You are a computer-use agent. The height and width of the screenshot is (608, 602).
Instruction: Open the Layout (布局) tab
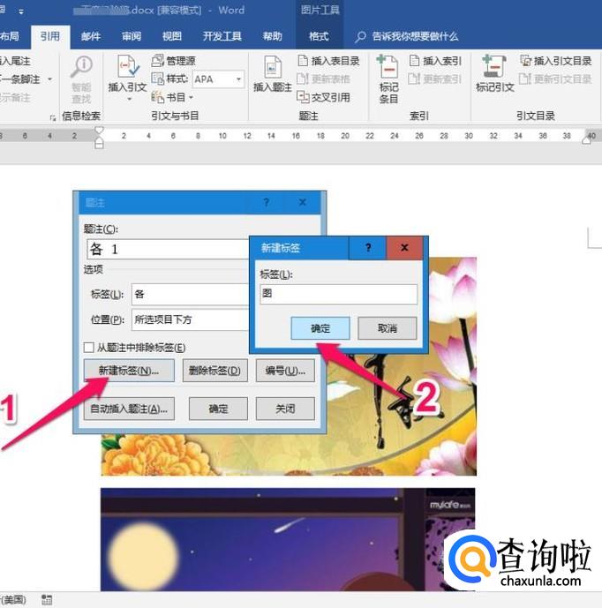tap(10, 36)
